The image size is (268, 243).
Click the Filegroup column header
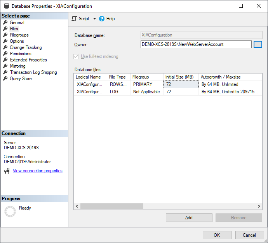(147, 77)
